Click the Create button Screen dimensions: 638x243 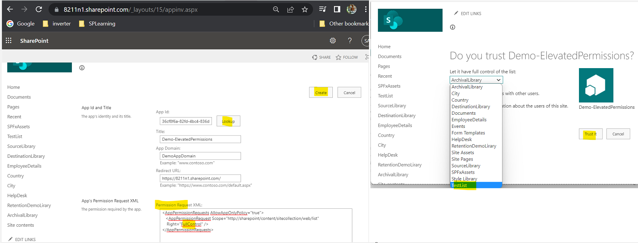pyautogui.click(x=321, y=92)
